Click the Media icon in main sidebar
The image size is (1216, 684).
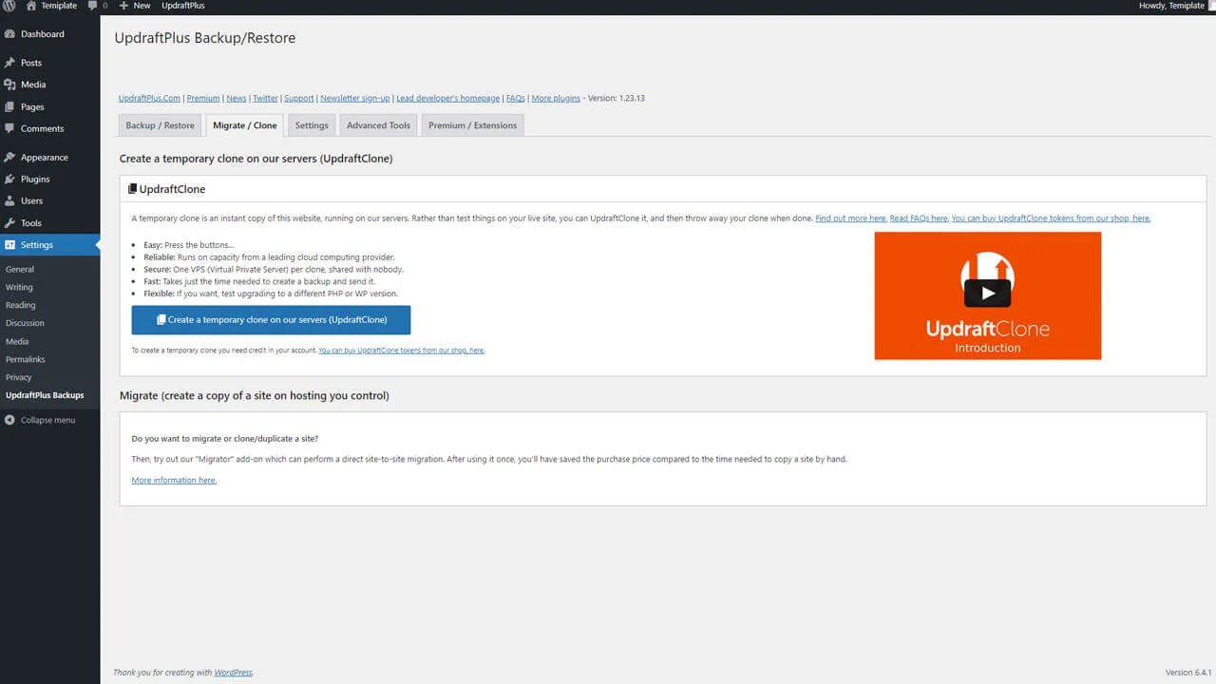(9, 85)
